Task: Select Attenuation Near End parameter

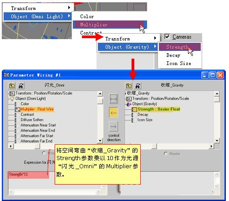Action: [38, 131]
